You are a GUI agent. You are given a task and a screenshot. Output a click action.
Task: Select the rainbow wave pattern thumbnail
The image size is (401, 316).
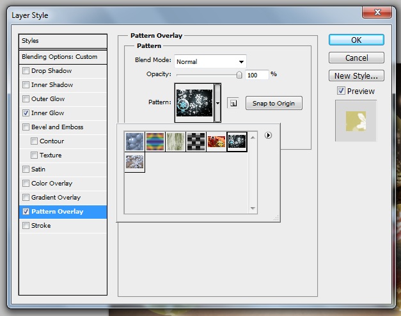(x=155, y=141)
